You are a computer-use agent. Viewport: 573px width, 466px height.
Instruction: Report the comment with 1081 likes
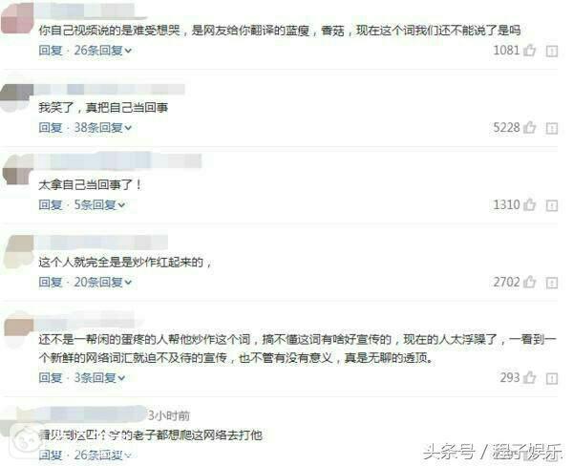pos(552,52)
